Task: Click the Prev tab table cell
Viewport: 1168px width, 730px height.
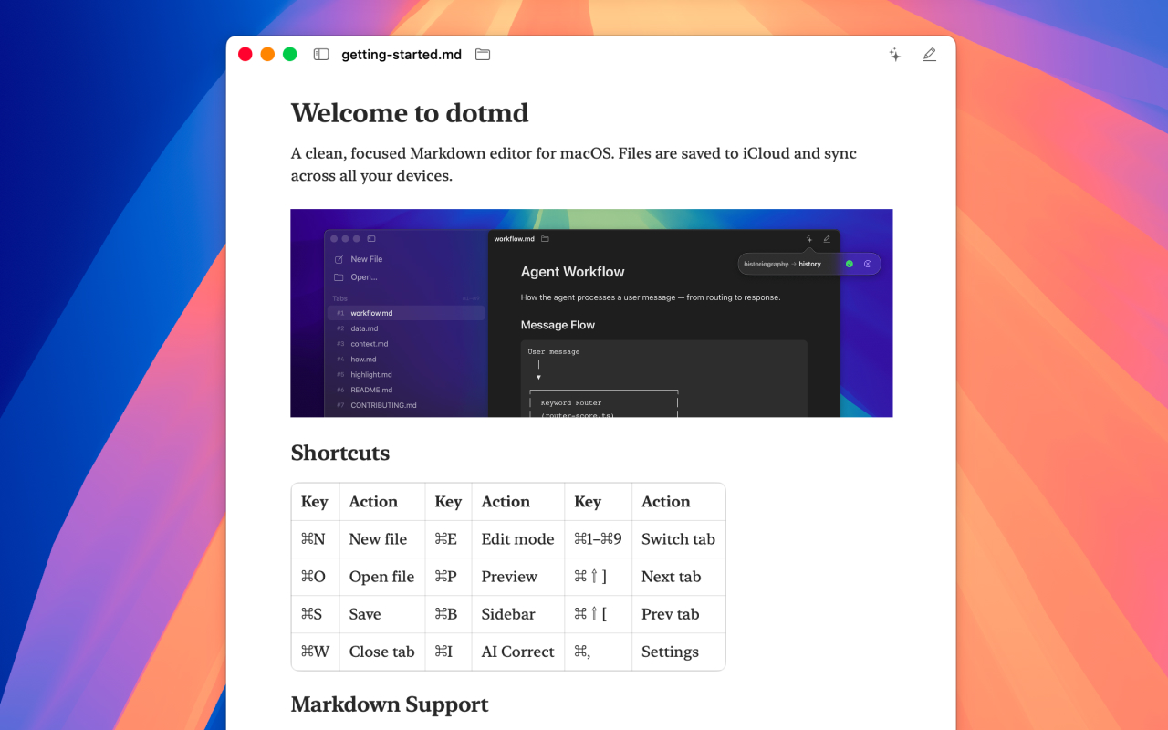Action: click(678, 614)
